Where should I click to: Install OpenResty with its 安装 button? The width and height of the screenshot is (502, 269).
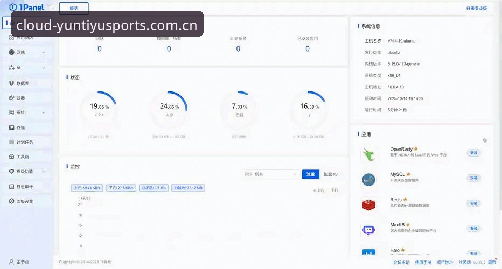coord(473,153)
